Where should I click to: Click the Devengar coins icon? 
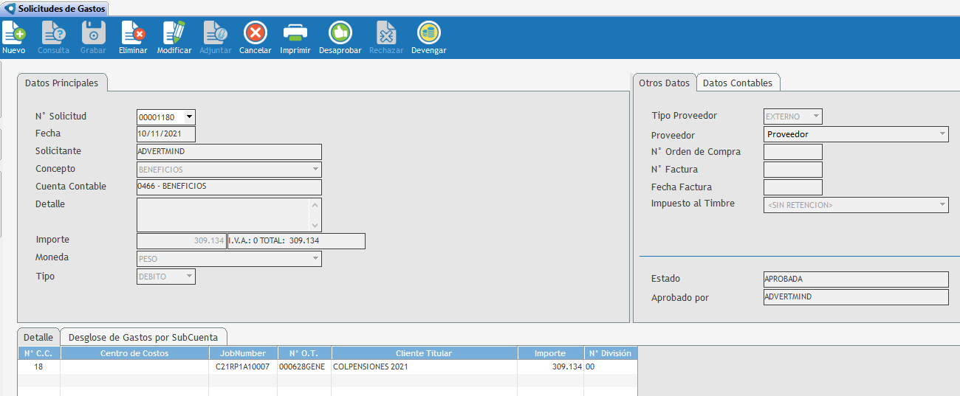[428, 33]
